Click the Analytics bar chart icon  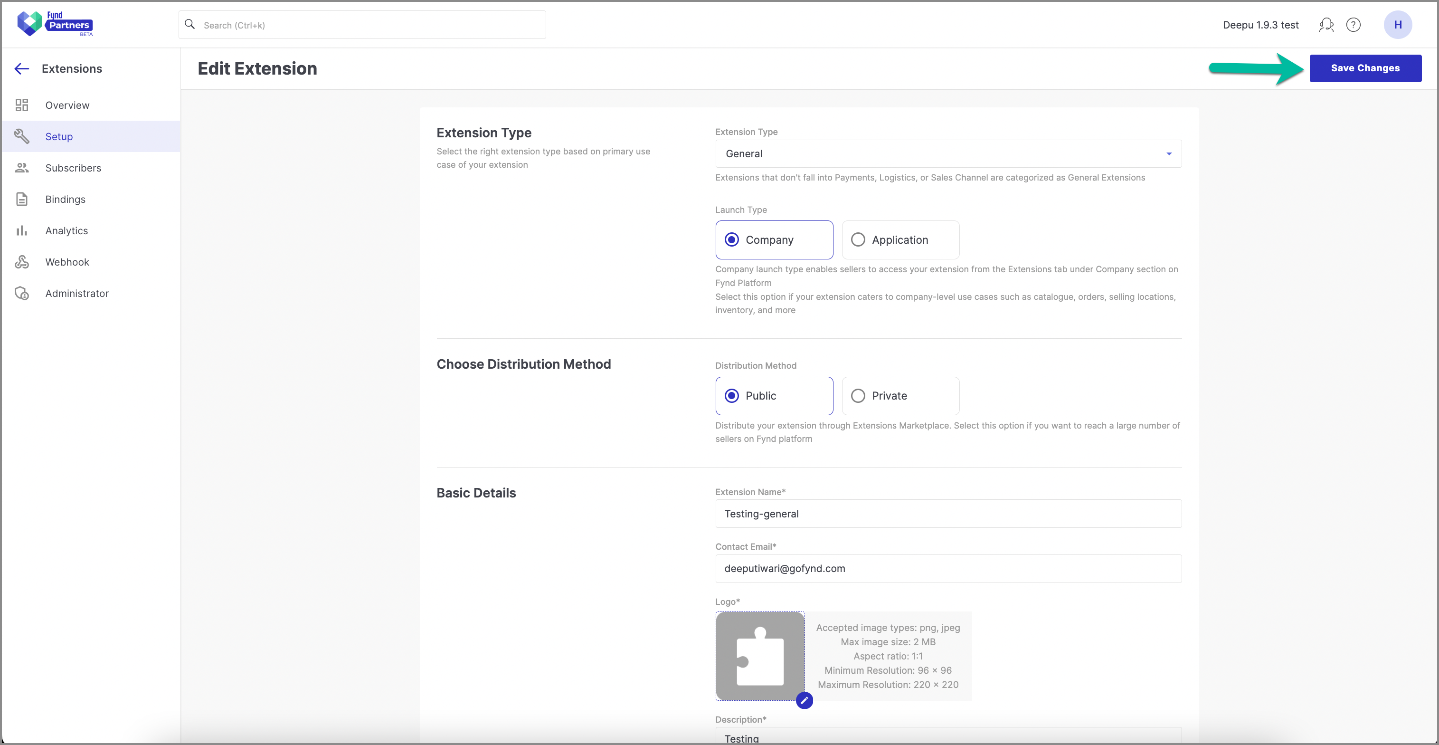pos(22,230)
